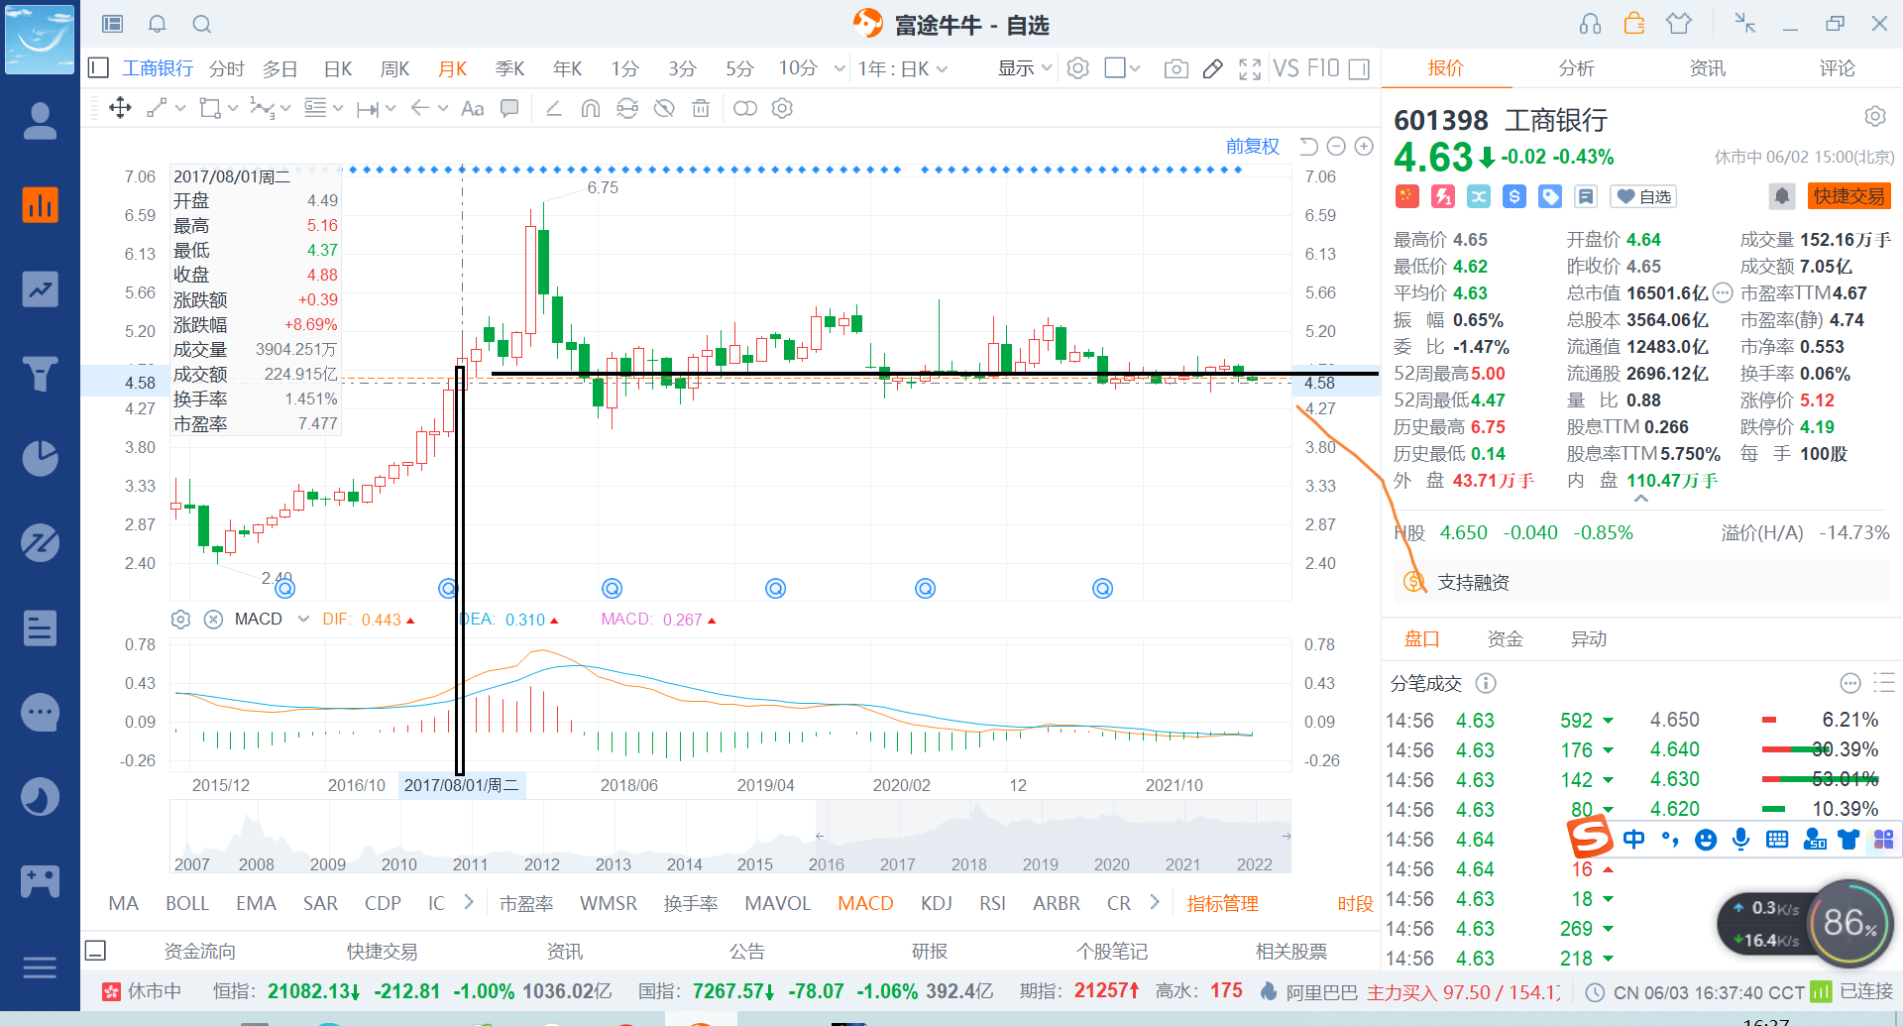Click the left handle of range navigator
1903x1026 pixels.
[x=820, y=837]
